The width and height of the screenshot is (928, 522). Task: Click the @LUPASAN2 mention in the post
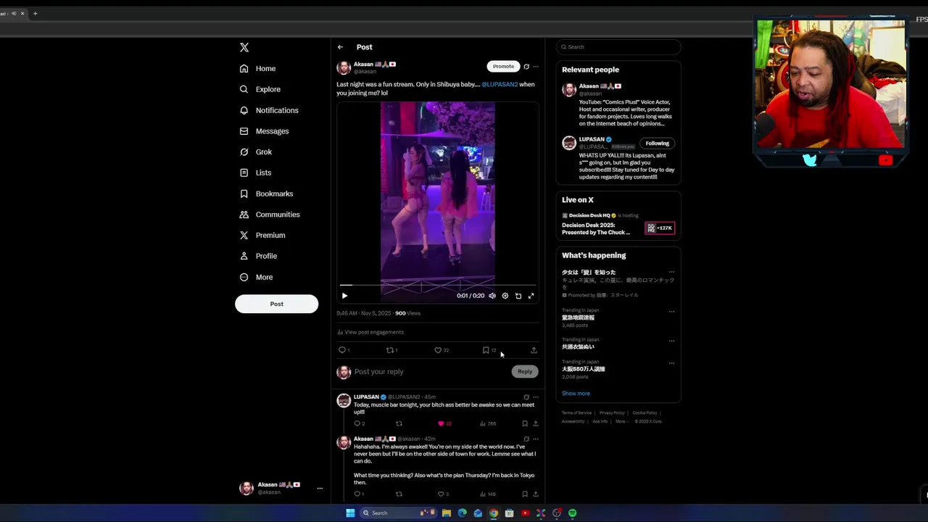(500, 85)
